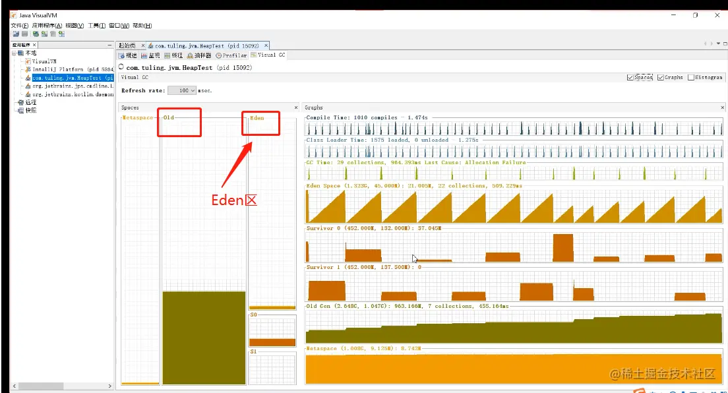Screen dimensions: 728x393
Task: Click the Compile Time graph
Action: 514,128
